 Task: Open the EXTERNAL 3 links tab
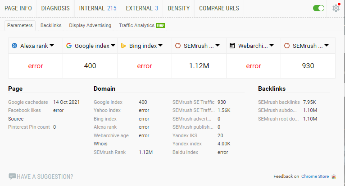tap(142, 9)
